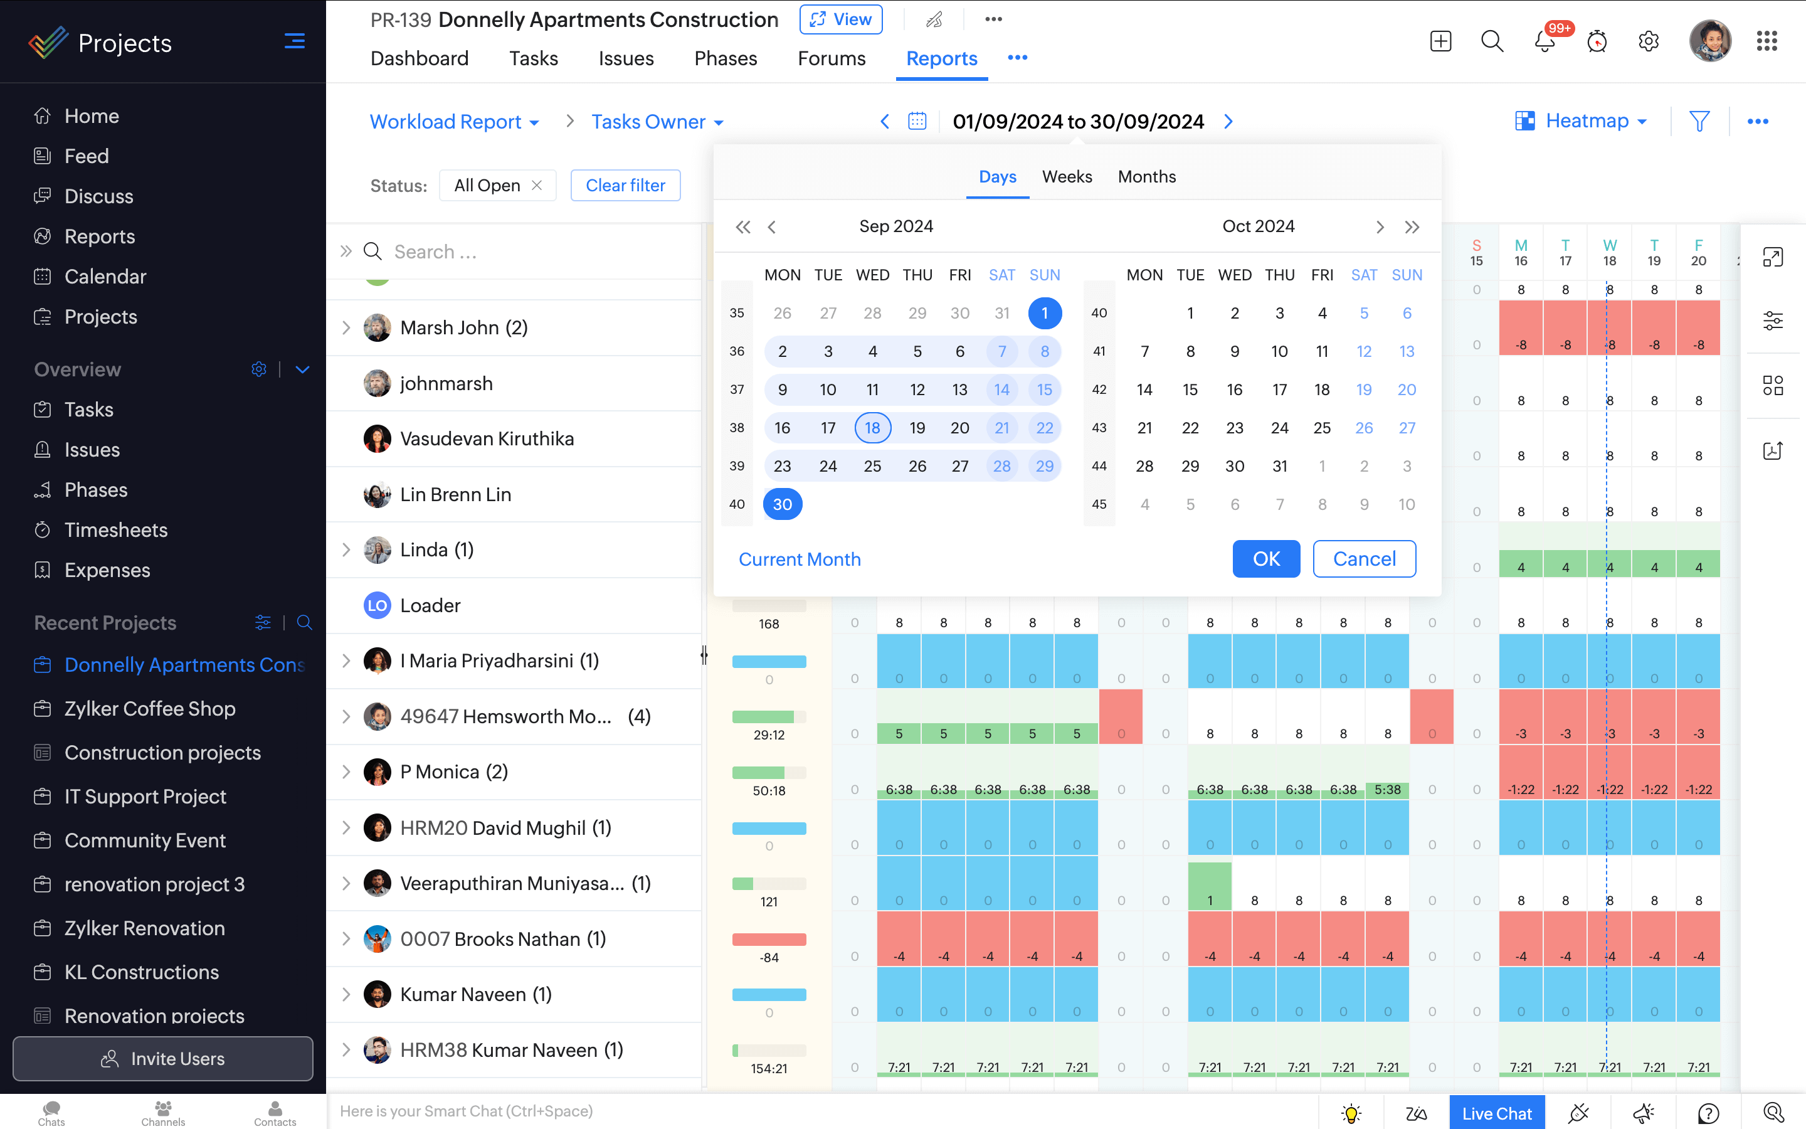
Task: Collapse the Overview section chevron
Action: 302,369
